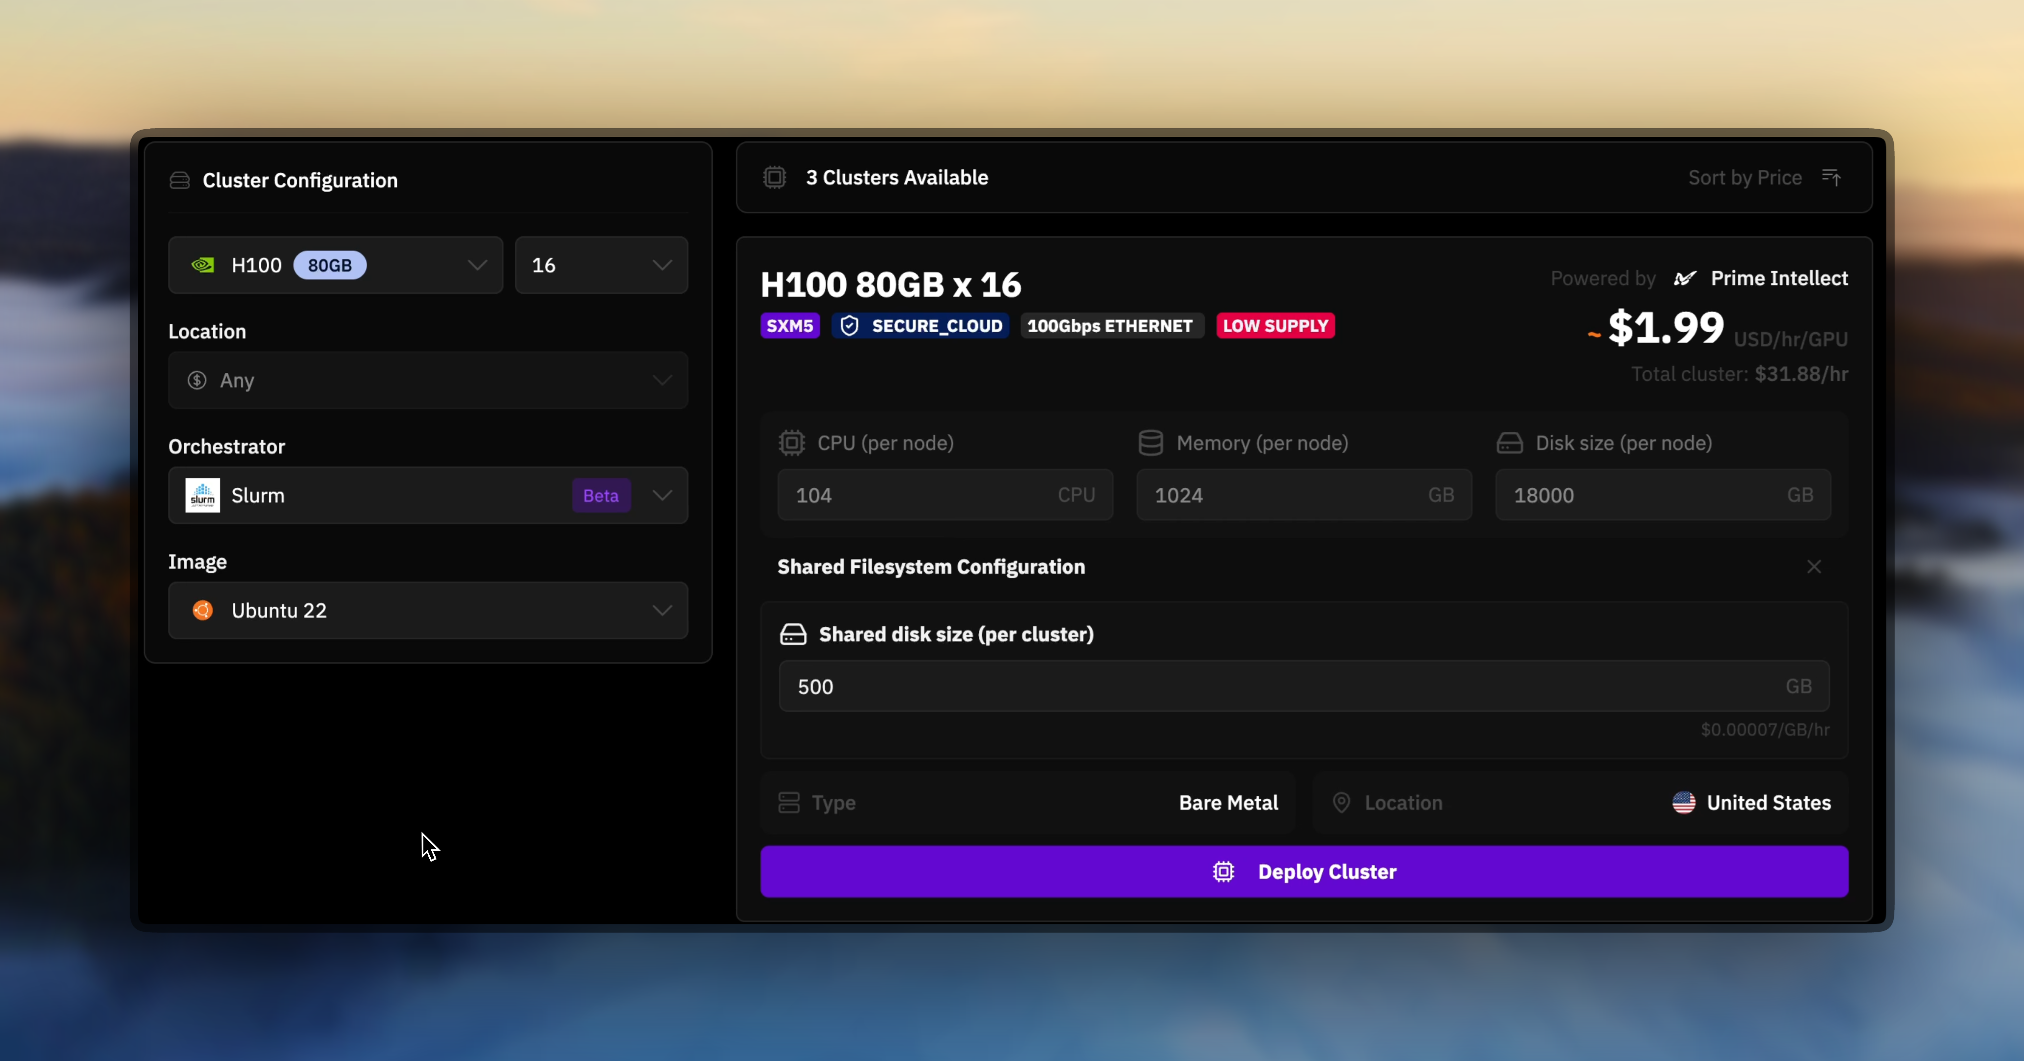2024x1061 pixels.
Task: Click the Orchestrator section label
Action: (x=226, y=447)
